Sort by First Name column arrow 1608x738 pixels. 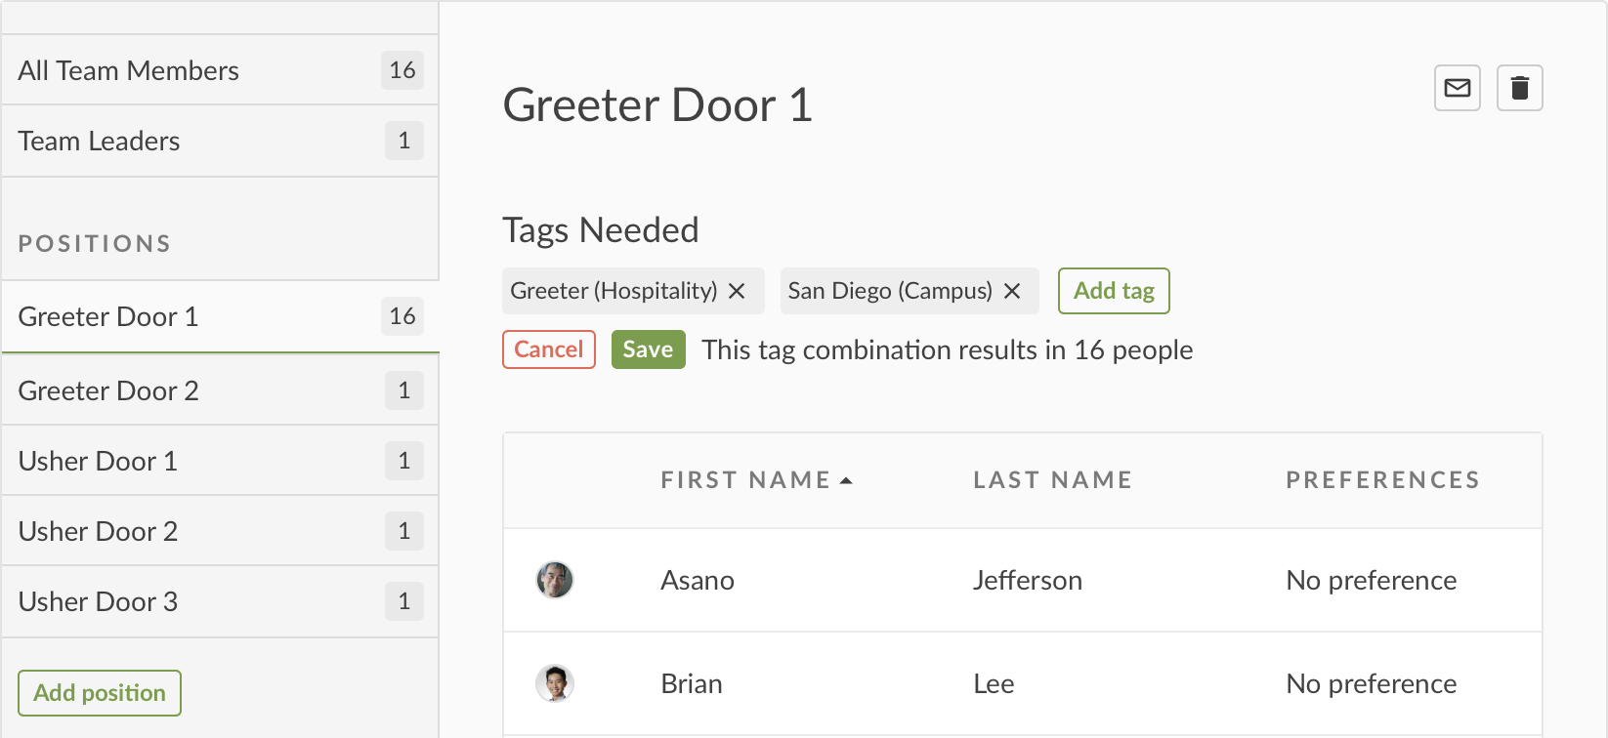[x=846, y=480]
